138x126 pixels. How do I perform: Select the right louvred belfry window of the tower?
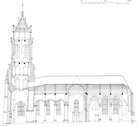click(26, 51)
